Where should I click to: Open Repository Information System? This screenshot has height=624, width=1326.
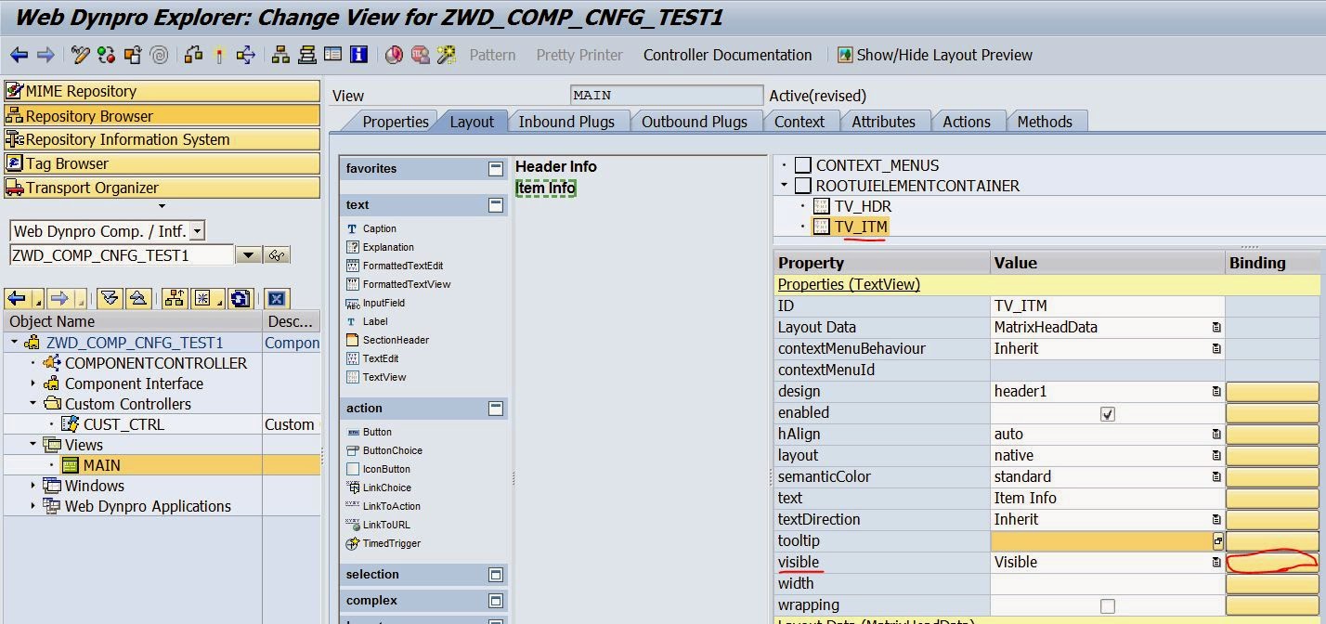(162, 139)
